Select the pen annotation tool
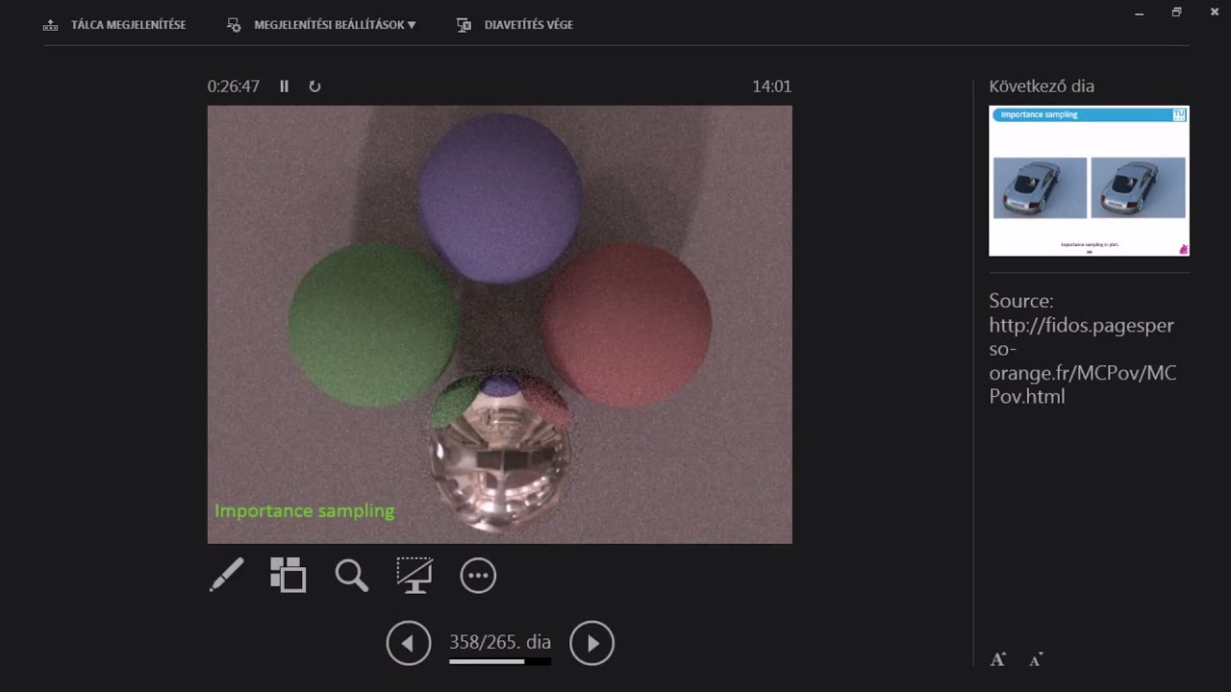The height and width of the screenshot is (692, 1231). point(227,575)
